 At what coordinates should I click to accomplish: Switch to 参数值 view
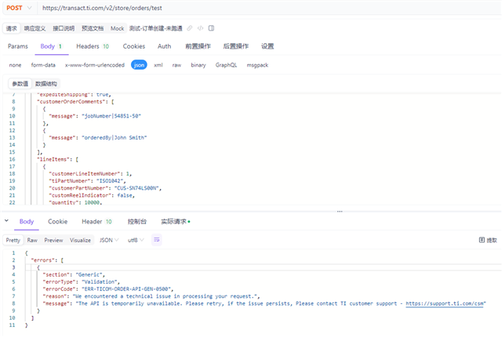(x=20, y=84)
